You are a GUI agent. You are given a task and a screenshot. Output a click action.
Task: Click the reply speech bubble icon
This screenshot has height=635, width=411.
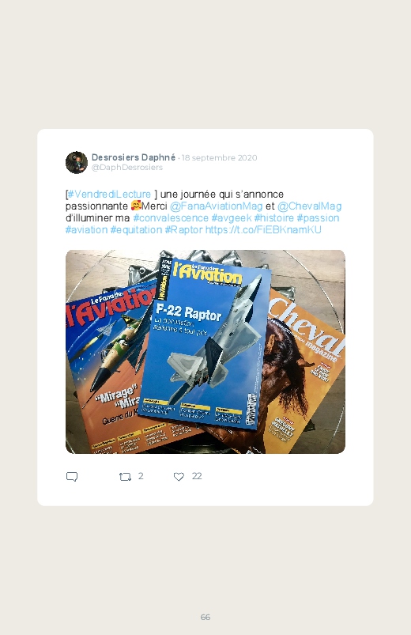(72, 477)
